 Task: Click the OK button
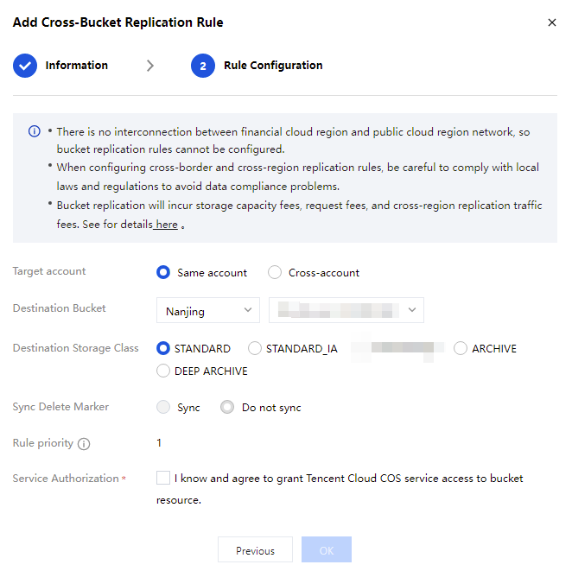pos(326,550)
